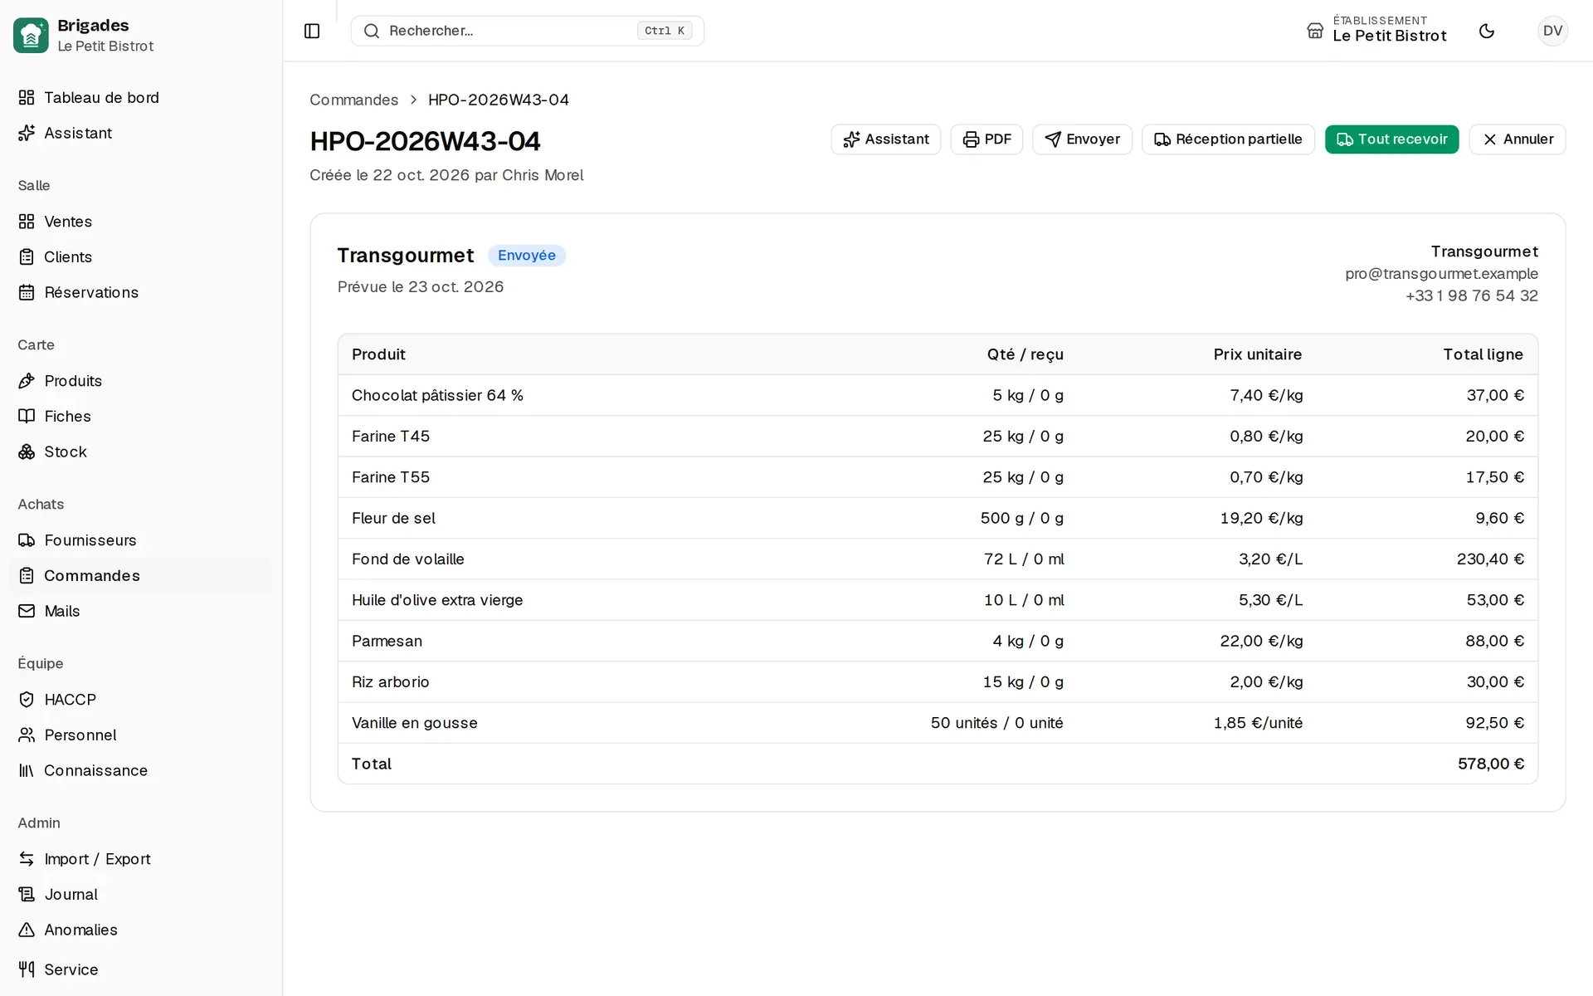Click the Prix unitaire column header
The image size is (1593, 996).
pyautogui.click(x=1257, y=354)
